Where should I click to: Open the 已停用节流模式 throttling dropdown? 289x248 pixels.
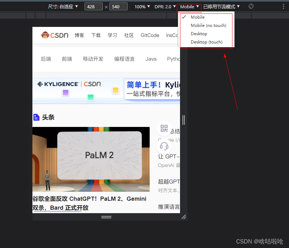(x=221, y=7)
